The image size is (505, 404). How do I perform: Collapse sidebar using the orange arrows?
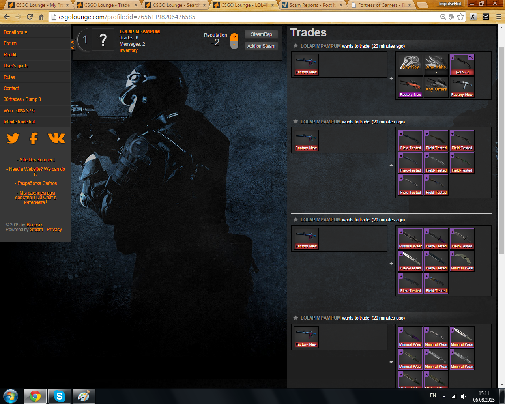(x=73, y=45)
